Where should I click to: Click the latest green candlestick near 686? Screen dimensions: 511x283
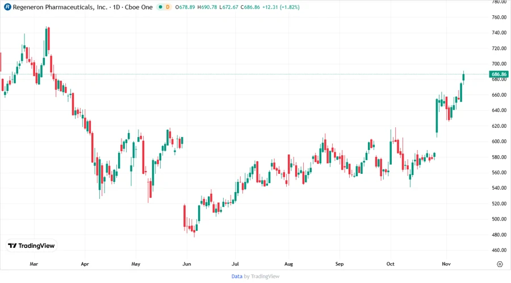point(463,77)
